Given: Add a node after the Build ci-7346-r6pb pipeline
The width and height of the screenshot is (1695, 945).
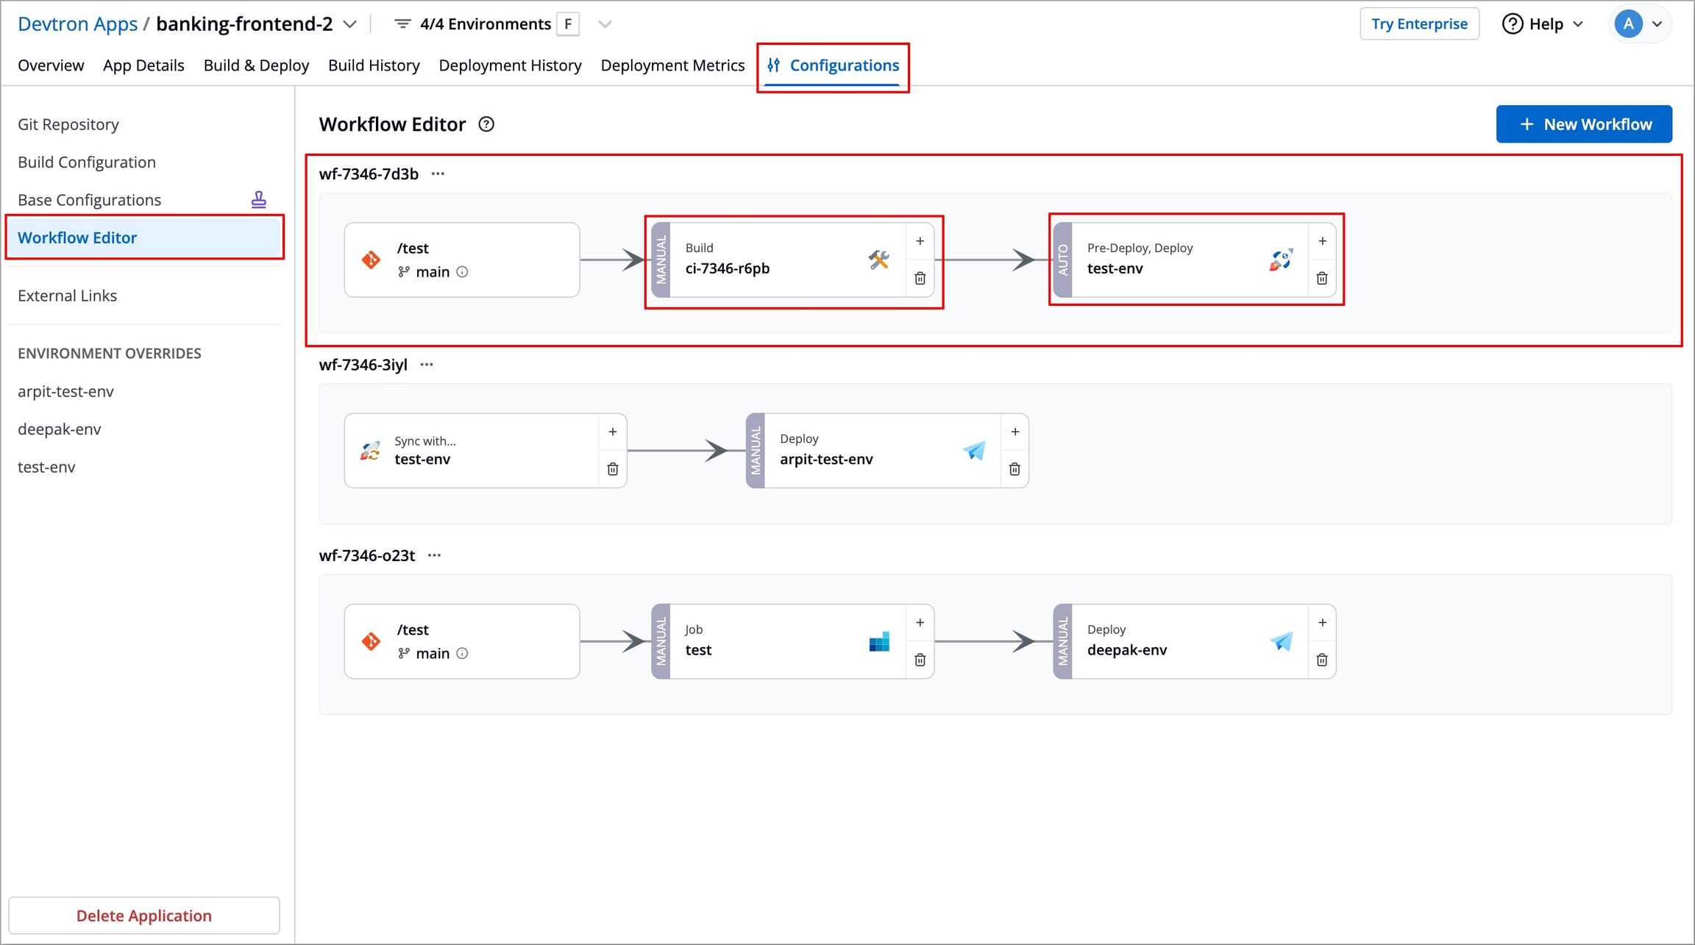Looking at the screenshot, I should coord(920,241).
